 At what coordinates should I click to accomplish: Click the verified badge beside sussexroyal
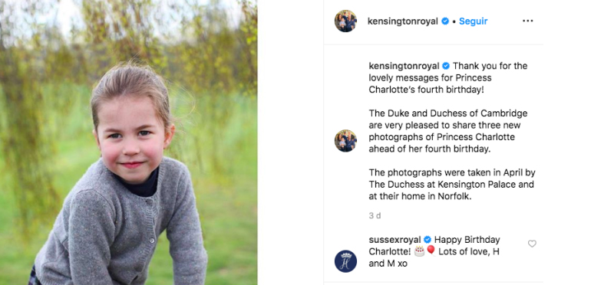(427, 240)
